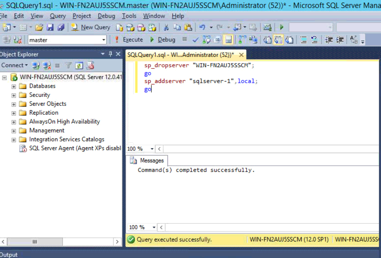
Task: Open the Project menu
Action: pyautogui.click(x=82, y=16)
